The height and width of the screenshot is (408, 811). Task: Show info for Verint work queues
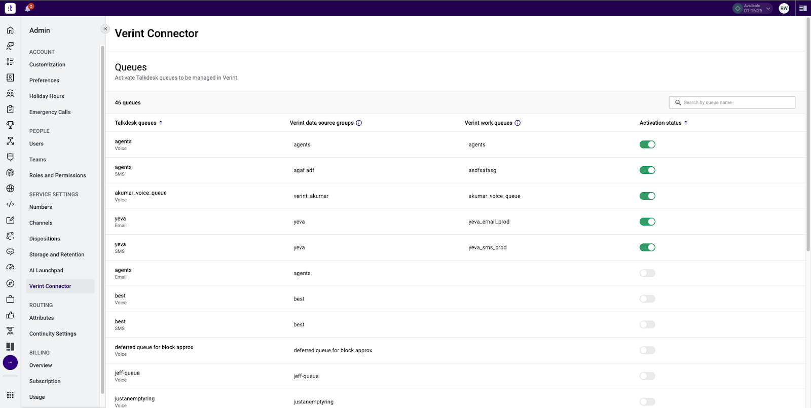click(x=518, y=123)
